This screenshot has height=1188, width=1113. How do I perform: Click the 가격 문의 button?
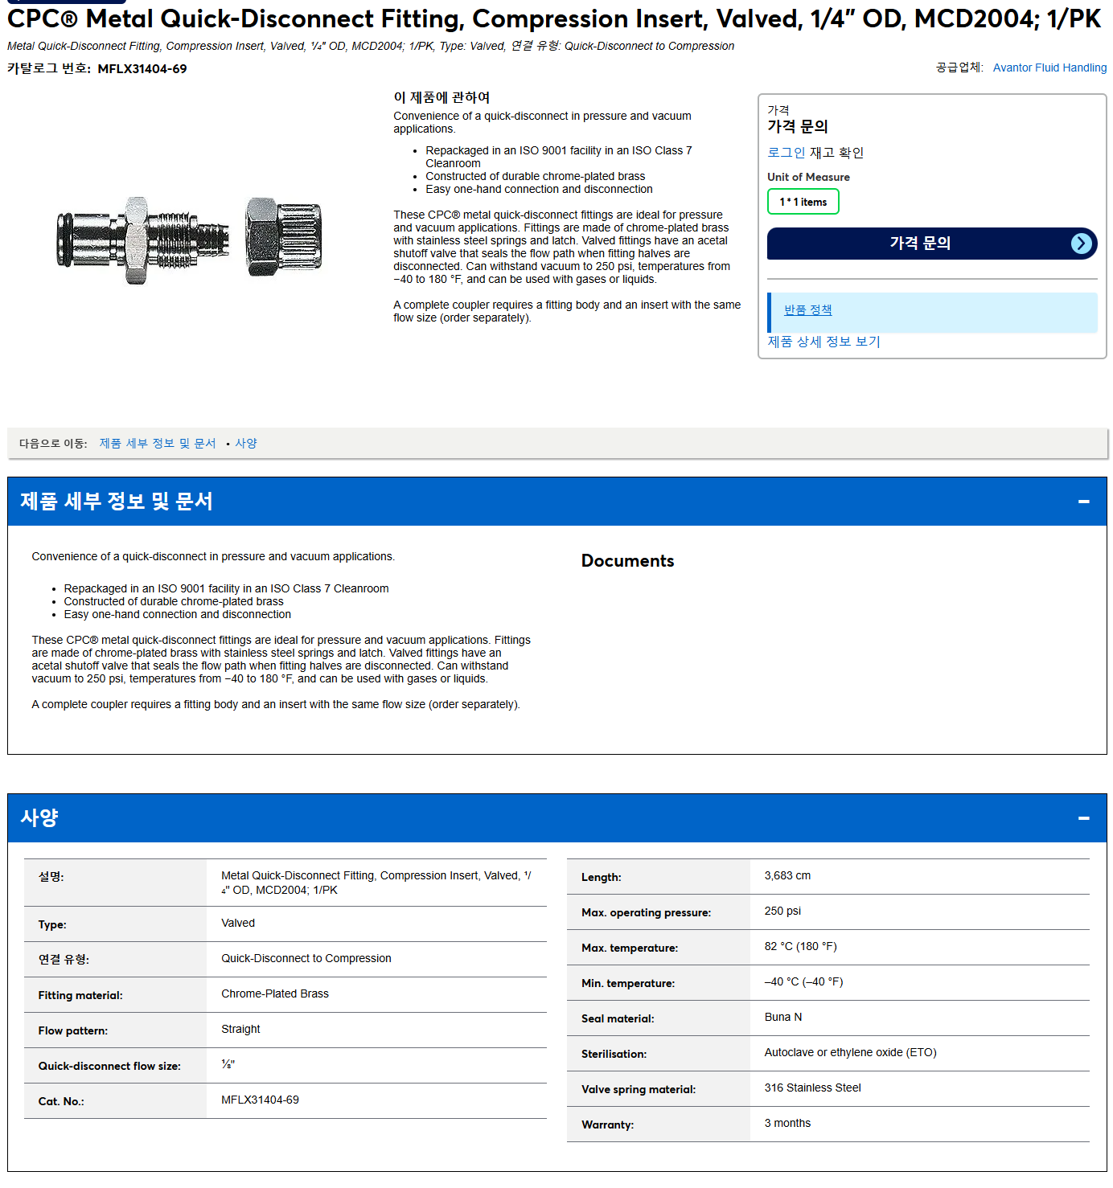pyautogui.click(x=932, y=244)
